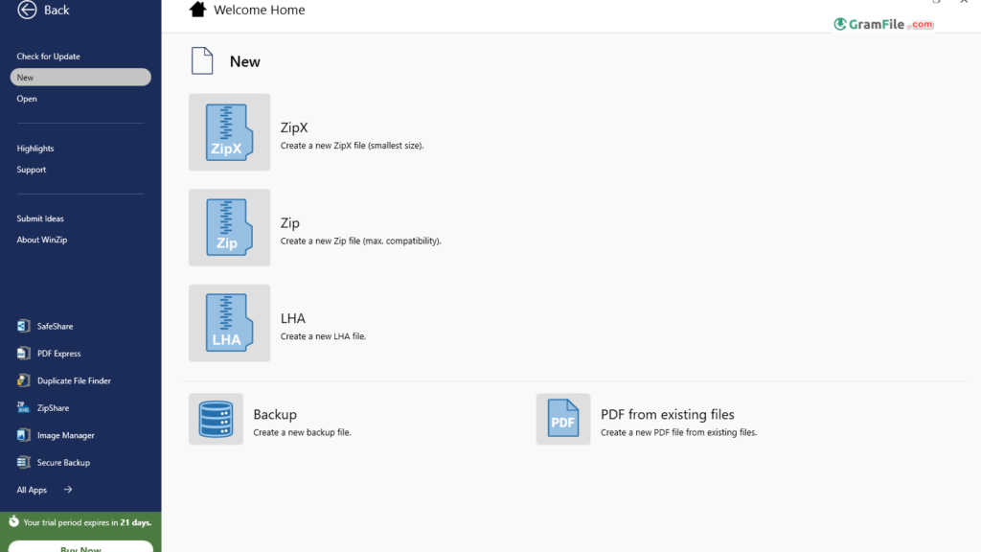
Task: Launch SafeShare from the sidebar label
Action: pos(55,326)
